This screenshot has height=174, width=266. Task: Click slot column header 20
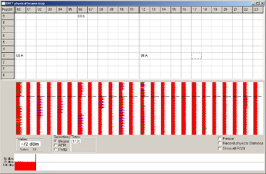[227, 10]
